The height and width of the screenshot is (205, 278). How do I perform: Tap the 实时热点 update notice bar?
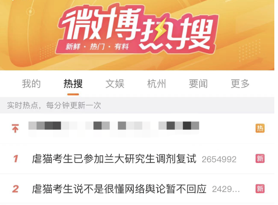tap(137, 105)
